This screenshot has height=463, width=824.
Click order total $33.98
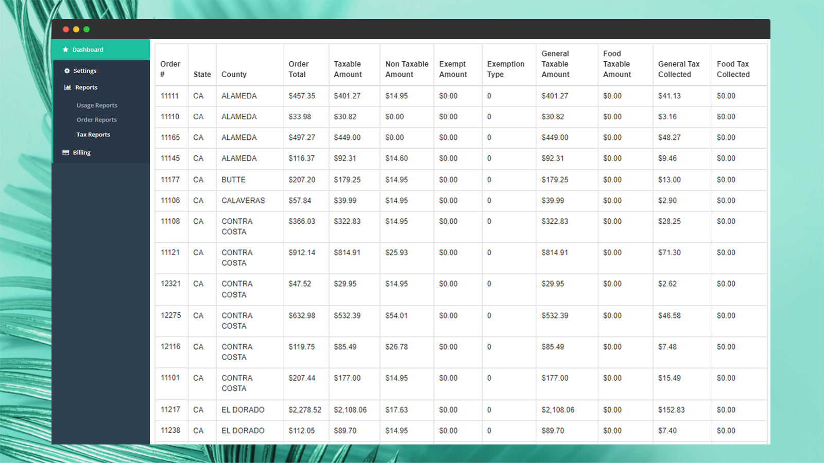coord(300,117)
